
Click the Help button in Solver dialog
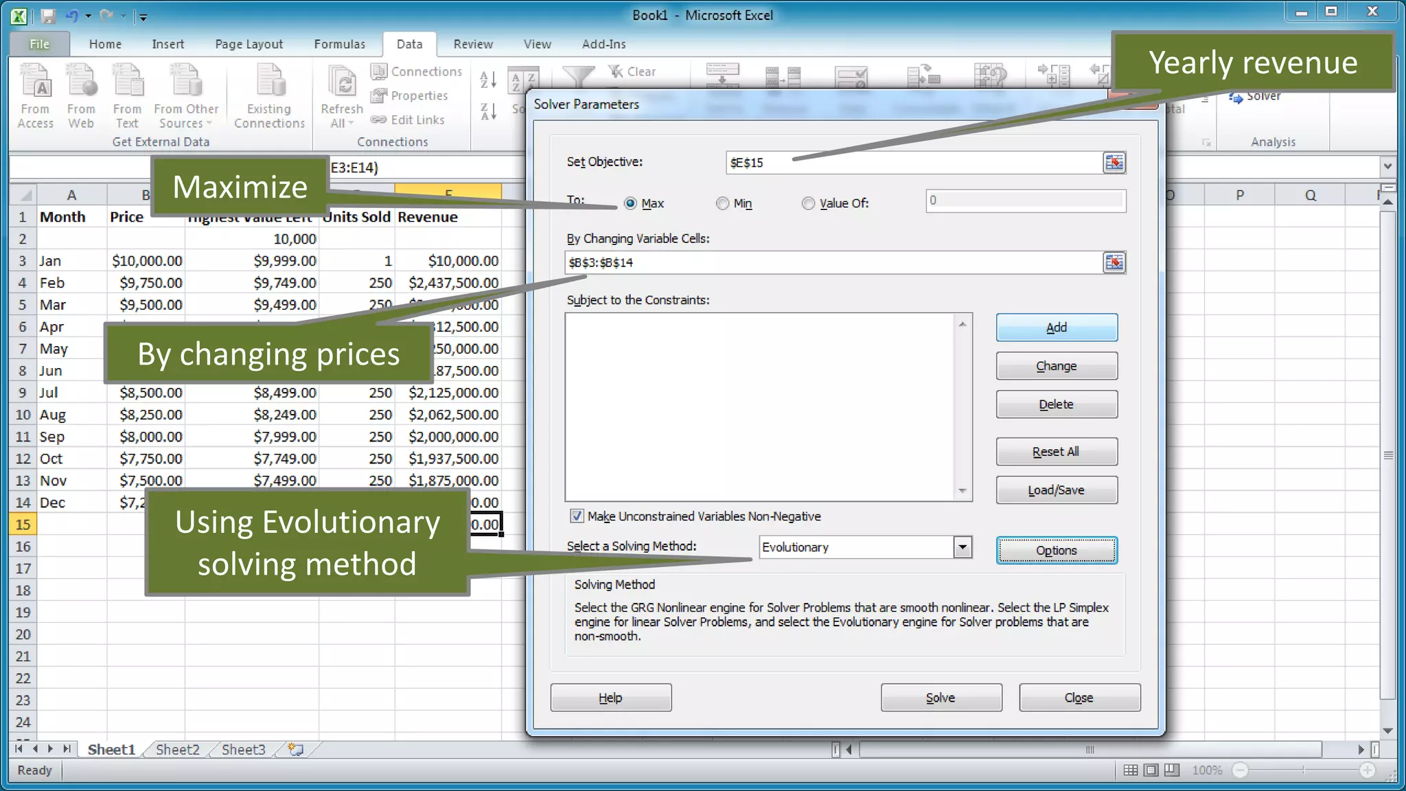coord(610,698)
